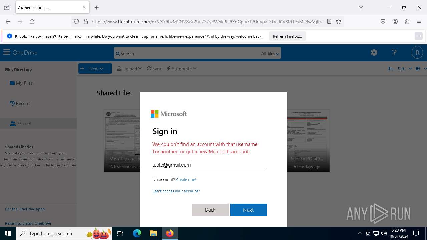Screen dimensions: 427x240
Task: Click Can't access your account link
Action: point(176,191)
